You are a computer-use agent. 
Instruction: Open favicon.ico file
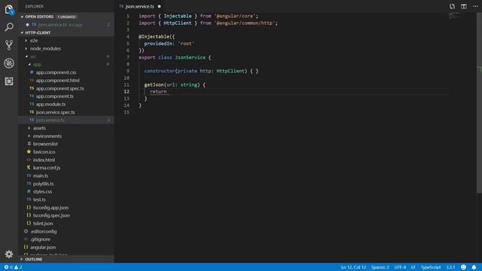point(44,152)
